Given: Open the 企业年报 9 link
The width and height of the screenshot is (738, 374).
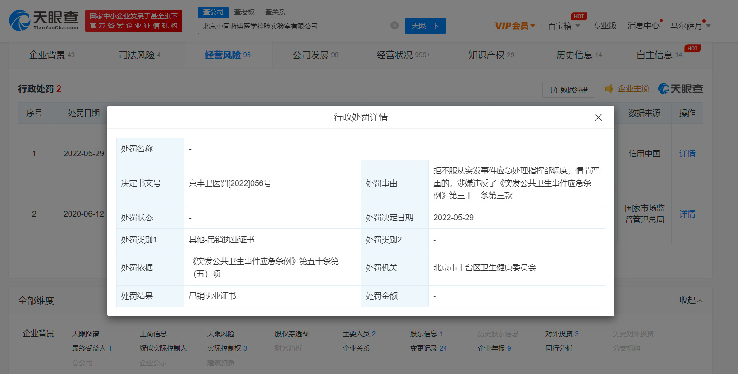Looking at the screenshot, I should (x=495, y=348).
